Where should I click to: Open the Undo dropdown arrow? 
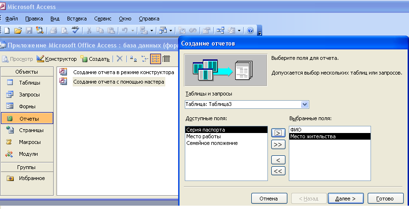coord(133,31)
